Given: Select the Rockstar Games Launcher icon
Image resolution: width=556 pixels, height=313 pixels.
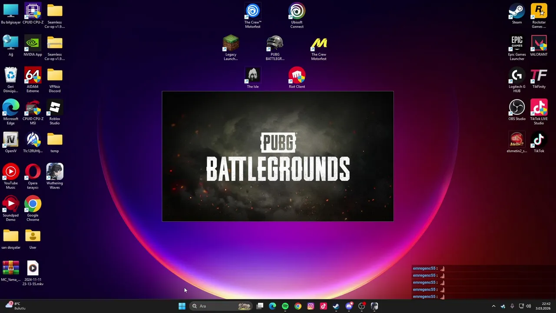Looking at the screenshot, I should click(539, 16).
